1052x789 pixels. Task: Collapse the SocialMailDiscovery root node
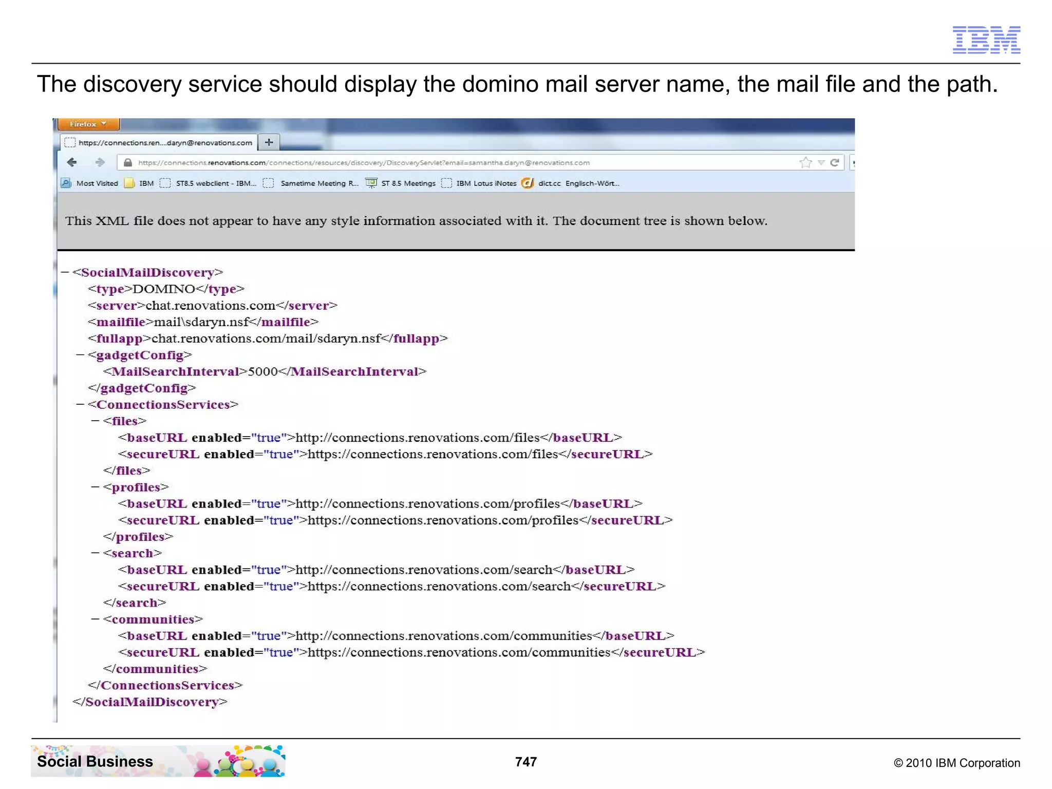[x=65, y=272]
